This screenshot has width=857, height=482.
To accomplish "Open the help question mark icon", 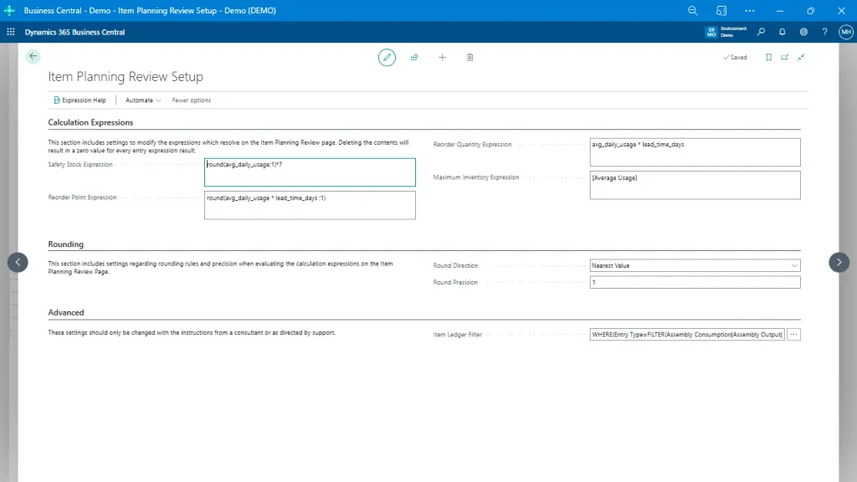I will coord(824,31).
